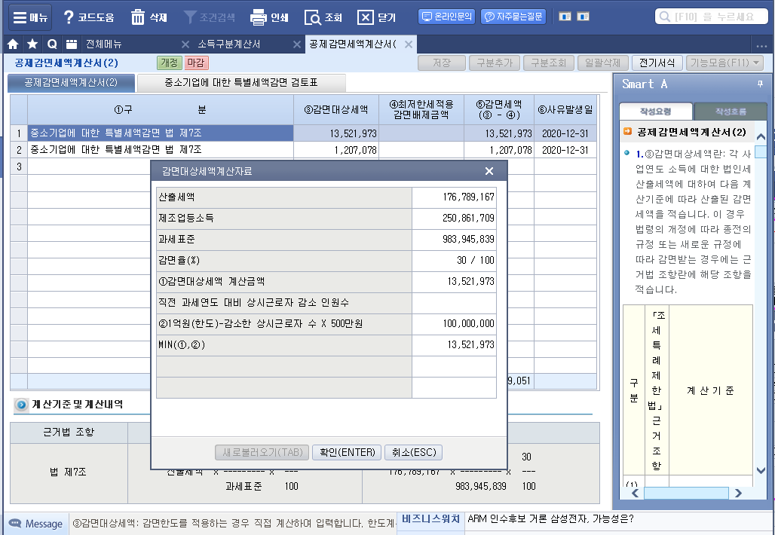Click the red 마감 badge
The image size is (775, 535).
196,63
